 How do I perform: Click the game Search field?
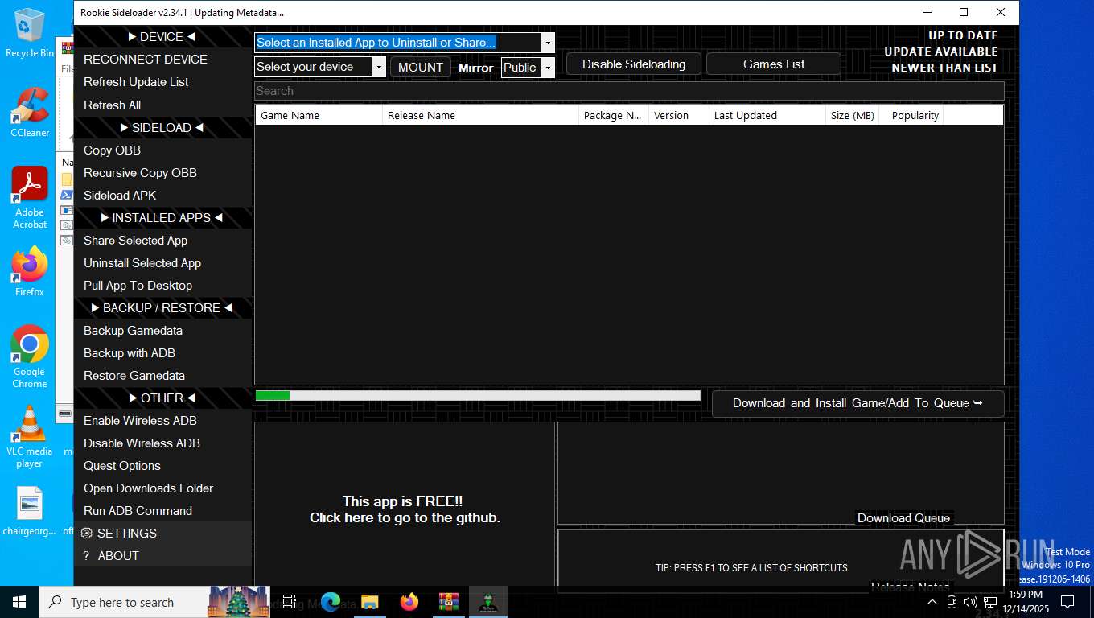629,91
